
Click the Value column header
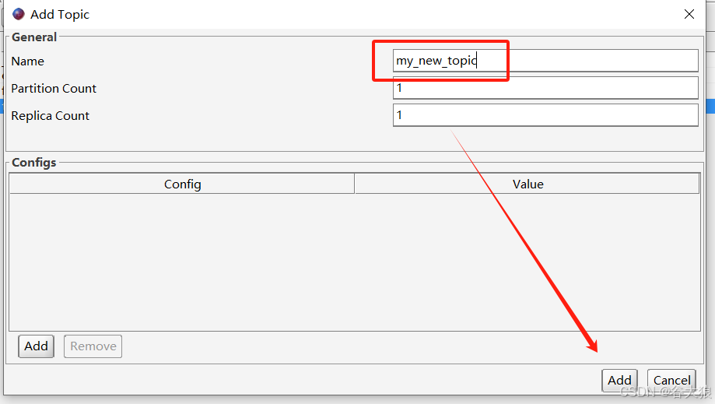click(527, 184)
